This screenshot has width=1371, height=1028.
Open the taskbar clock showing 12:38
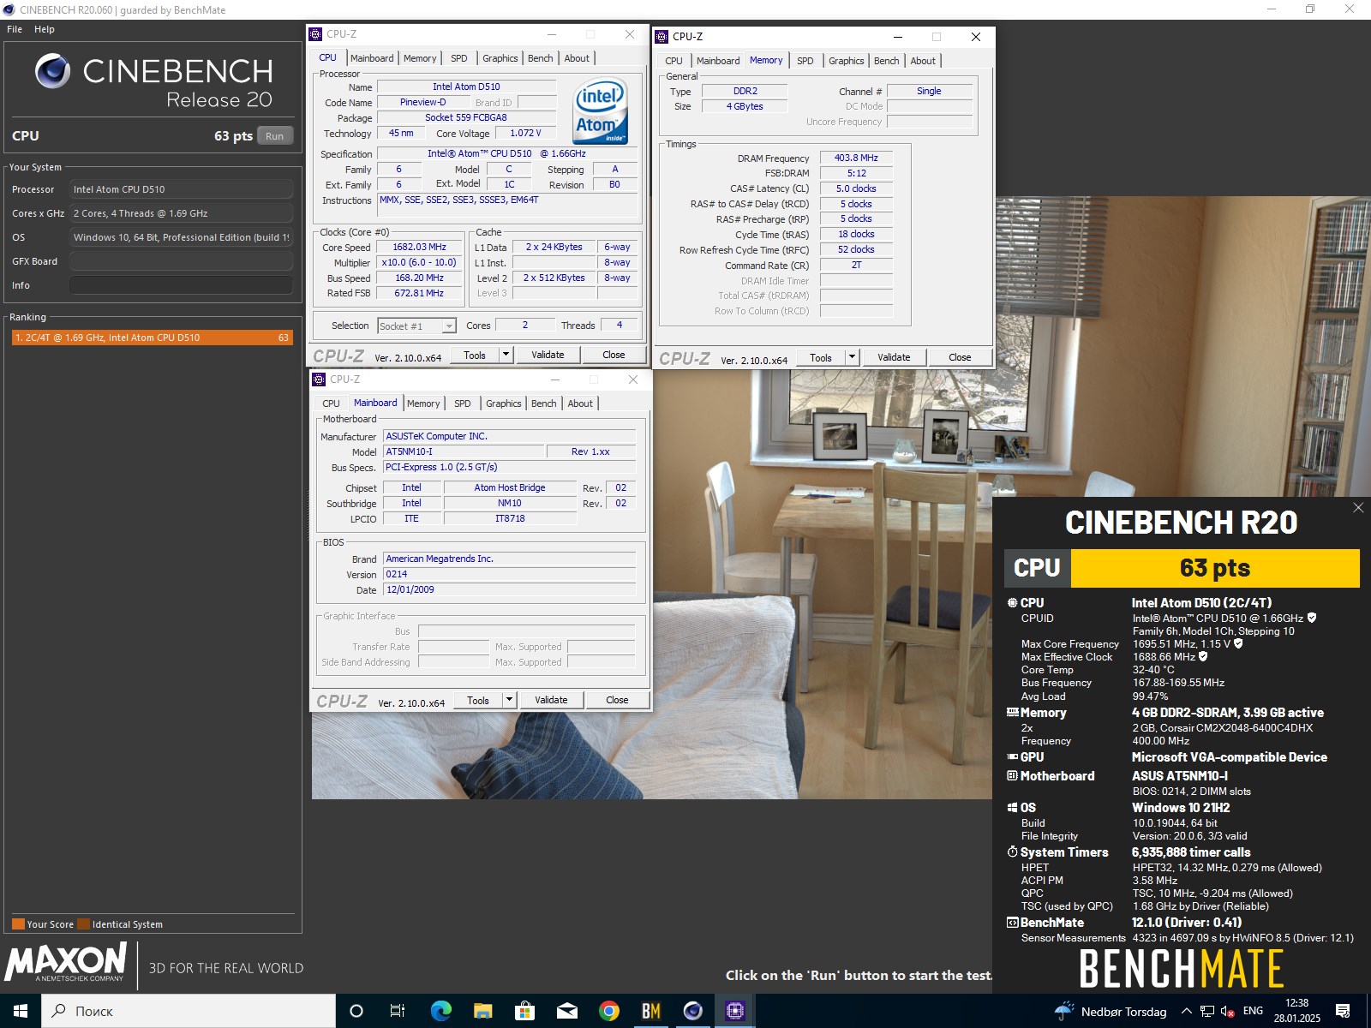[x=1296, y=1011]
